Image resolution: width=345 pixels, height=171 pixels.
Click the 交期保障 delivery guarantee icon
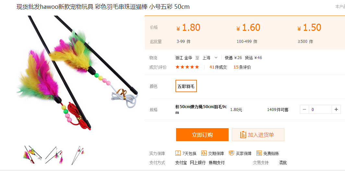(x=204, y=153)
